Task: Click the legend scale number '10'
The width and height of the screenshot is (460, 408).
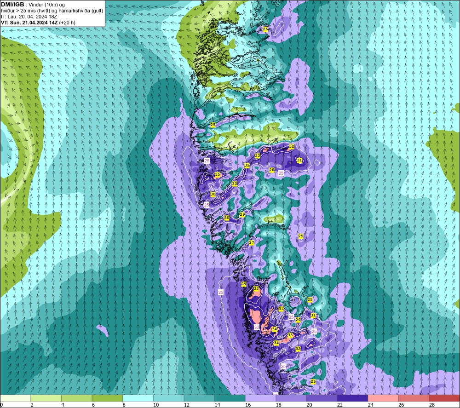Action: click(156, 405)
